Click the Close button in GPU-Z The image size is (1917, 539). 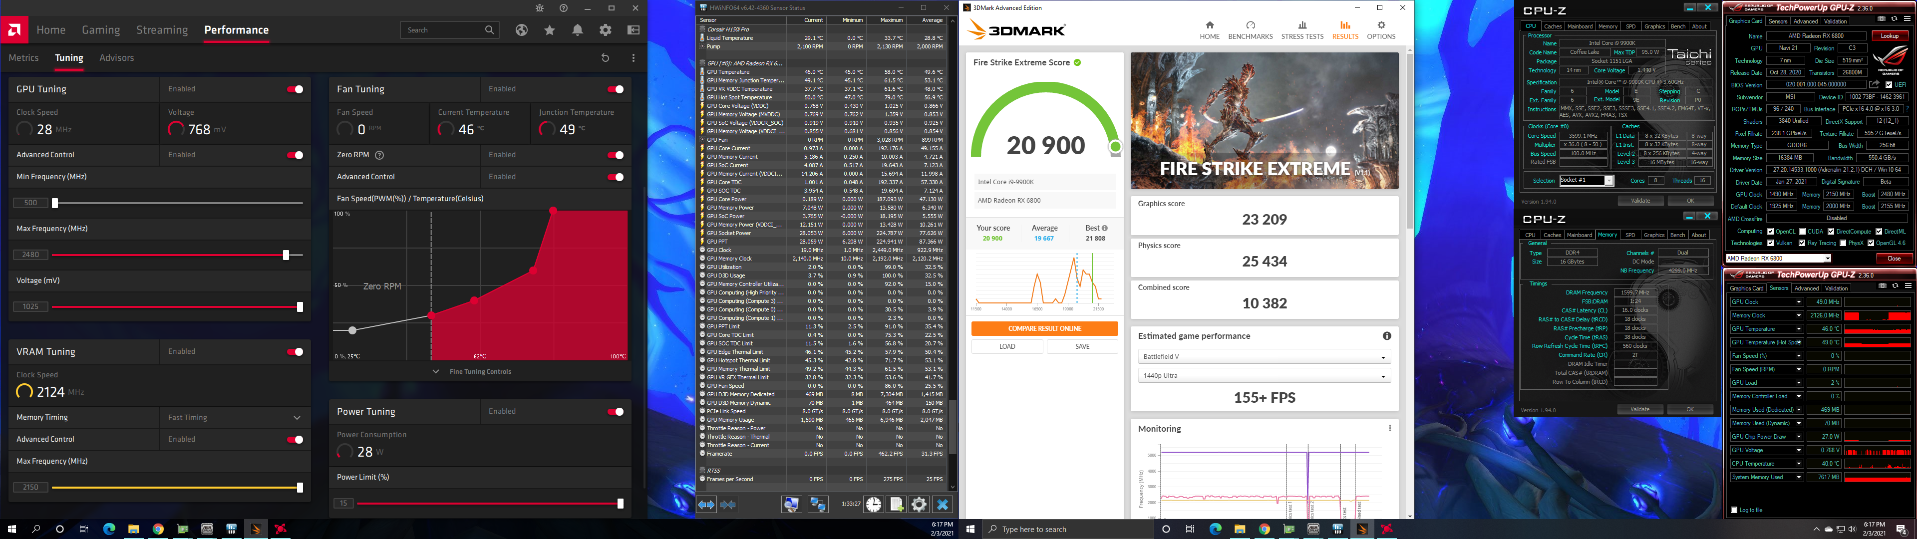tap(1894, 259)
